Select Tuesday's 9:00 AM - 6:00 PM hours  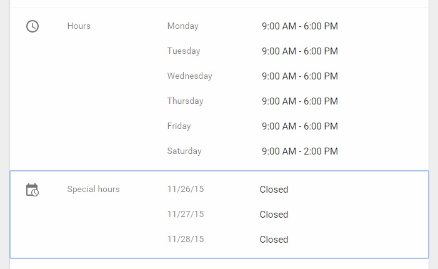coord(300,51)
